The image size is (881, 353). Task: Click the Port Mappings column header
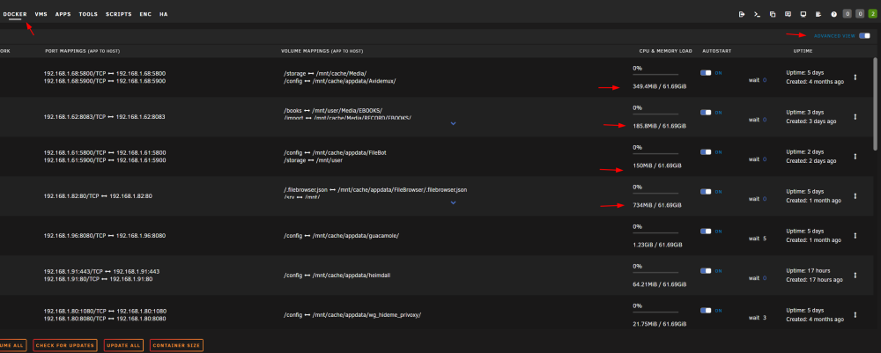pos(83,51)
